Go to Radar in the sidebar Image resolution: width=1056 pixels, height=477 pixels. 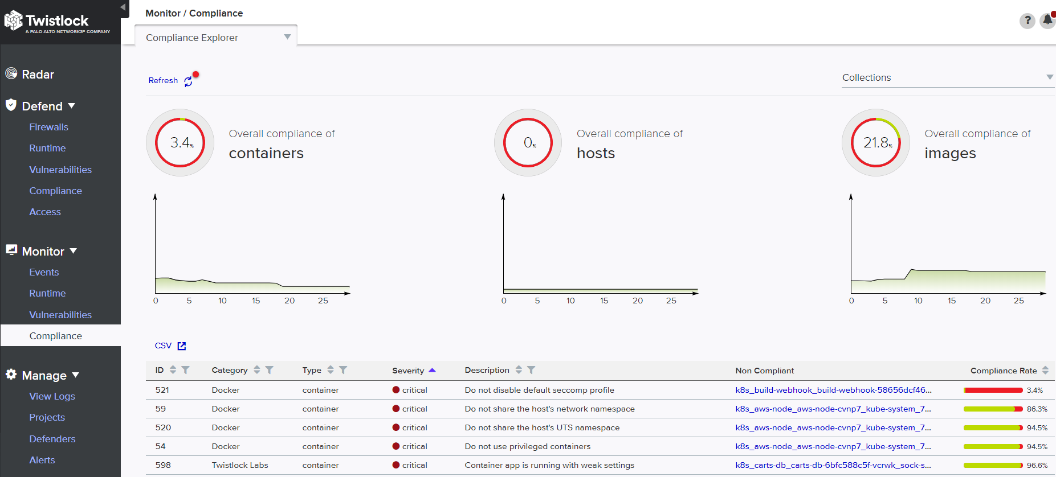38,75
